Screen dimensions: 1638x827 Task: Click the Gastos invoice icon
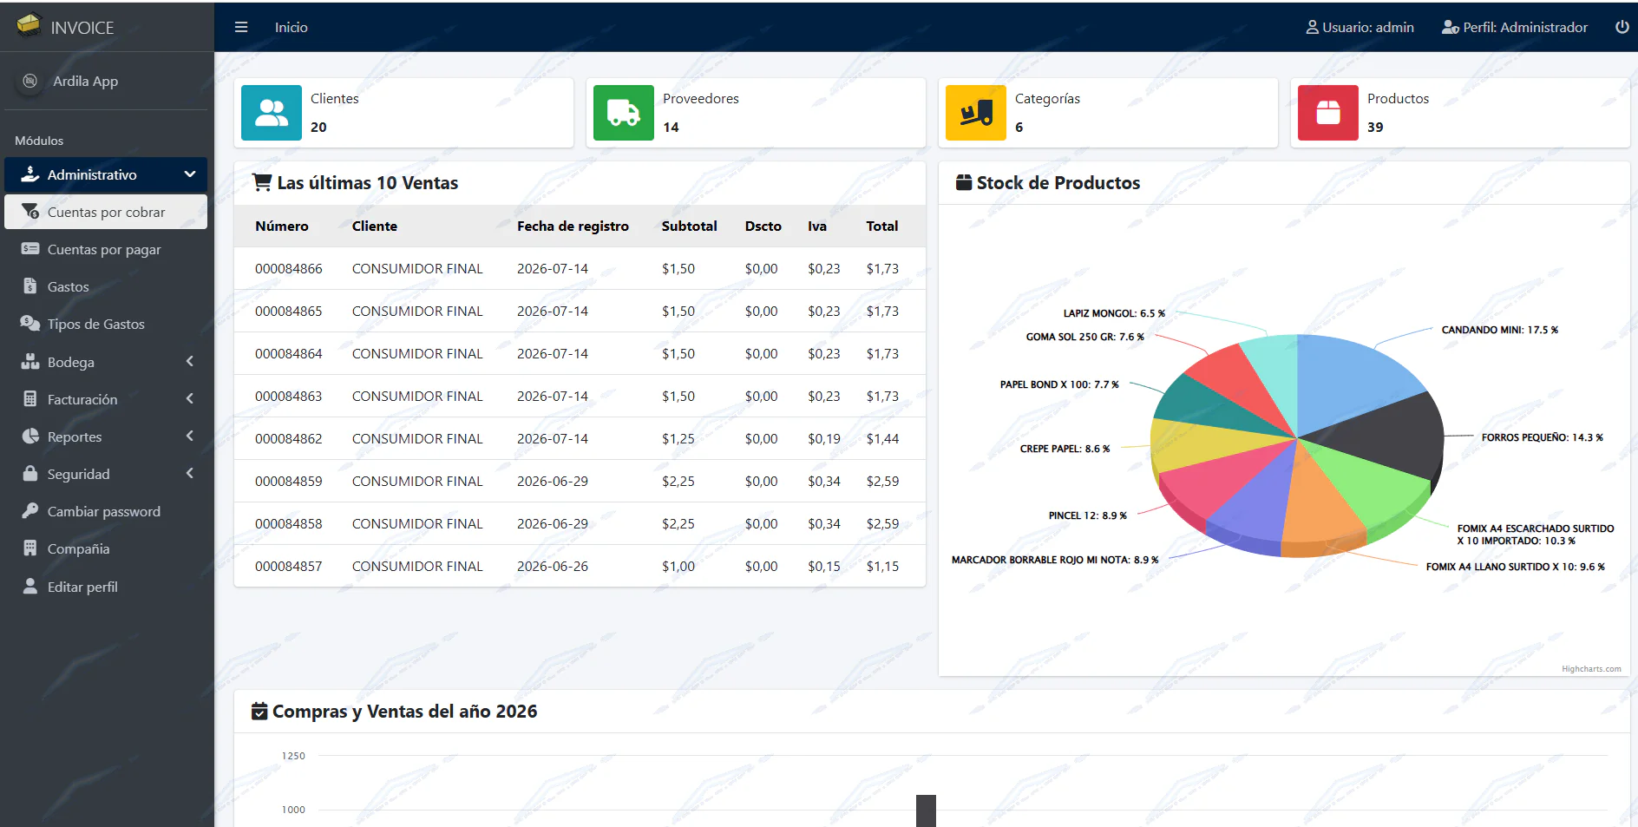(x=30, y=286)
